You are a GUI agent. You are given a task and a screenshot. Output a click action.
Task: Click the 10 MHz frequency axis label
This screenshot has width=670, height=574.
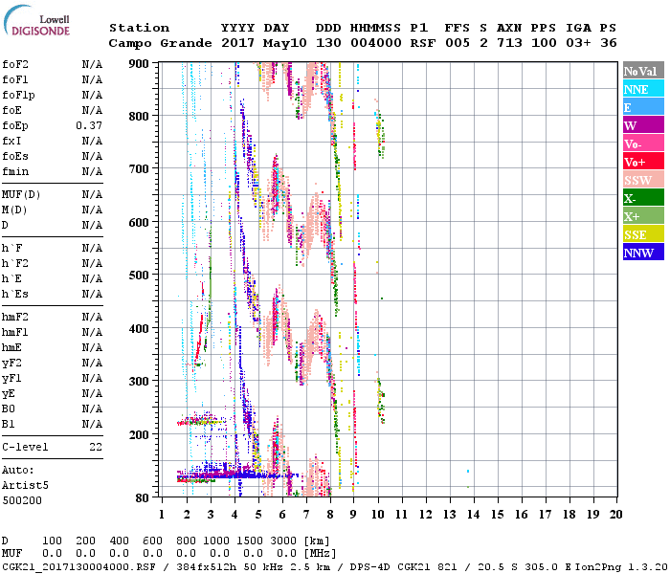pyautogui.click(x=378, y=515)
